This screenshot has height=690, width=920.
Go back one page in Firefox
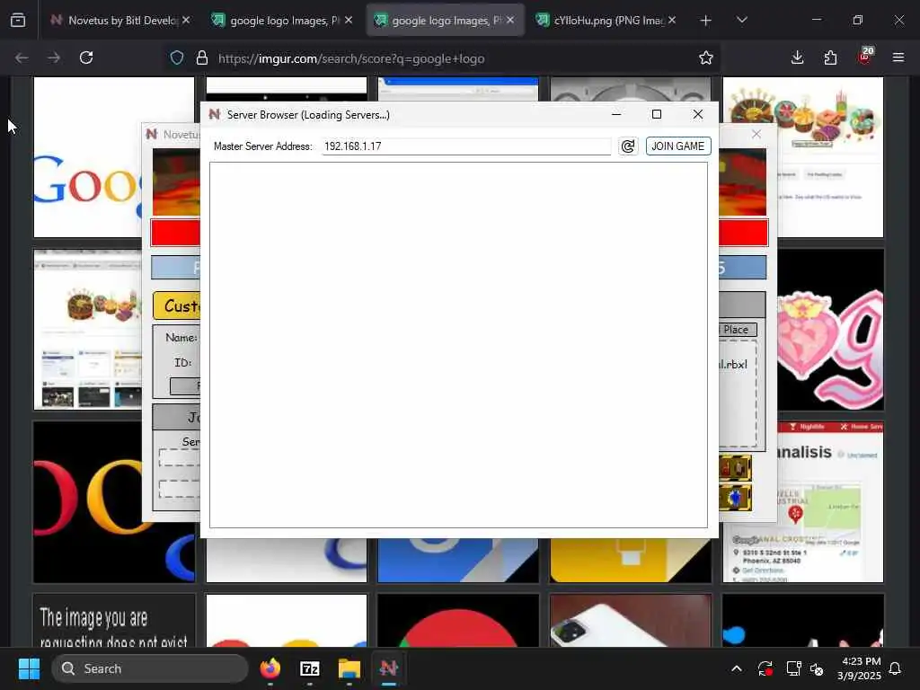point(22,57)
